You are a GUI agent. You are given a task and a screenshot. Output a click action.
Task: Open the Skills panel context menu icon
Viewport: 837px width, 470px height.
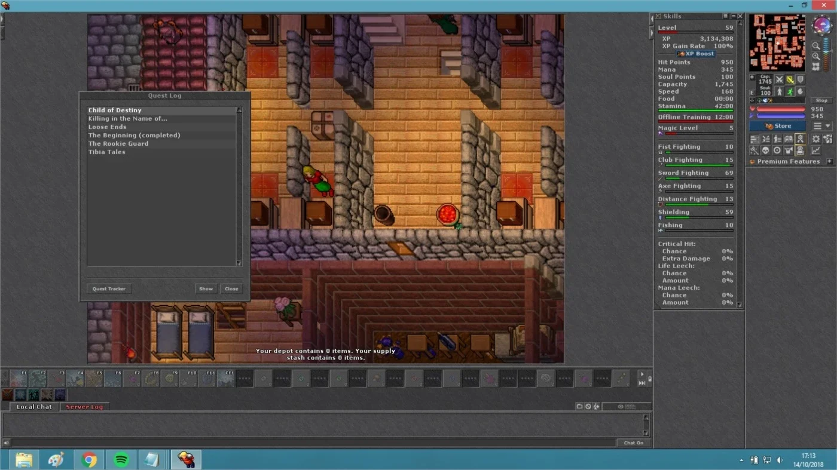(x=725, y=16)
